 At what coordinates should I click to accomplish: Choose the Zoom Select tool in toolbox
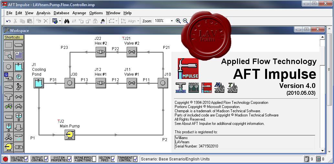8,56
